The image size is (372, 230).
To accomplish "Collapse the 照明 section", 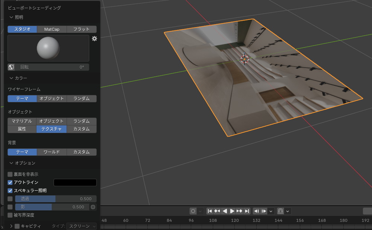I will point(11,17).
